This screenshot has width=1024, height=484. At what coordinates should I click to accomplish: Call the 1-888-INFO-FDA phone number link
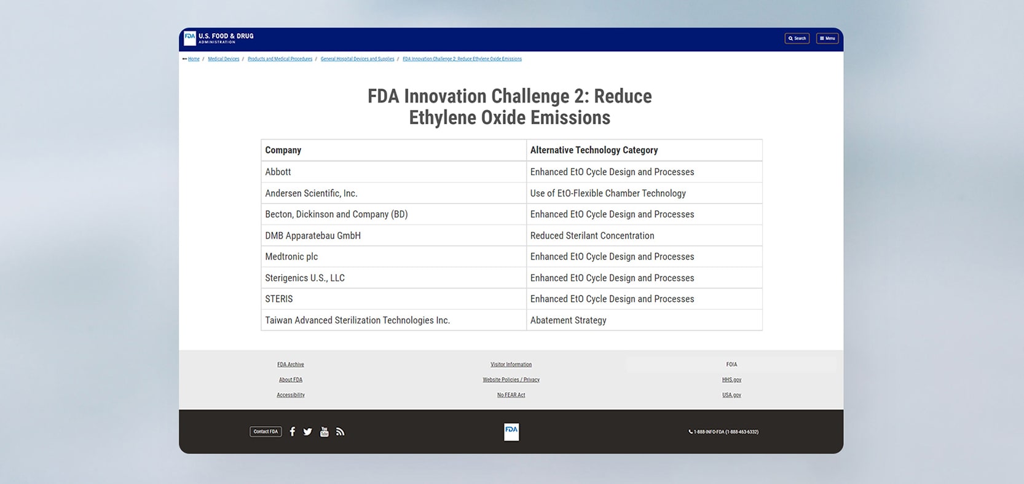tap(723, 432)
